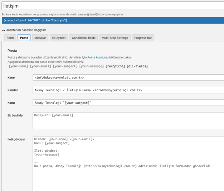Select the contact-form-7 shortcode text

[36, 20]
